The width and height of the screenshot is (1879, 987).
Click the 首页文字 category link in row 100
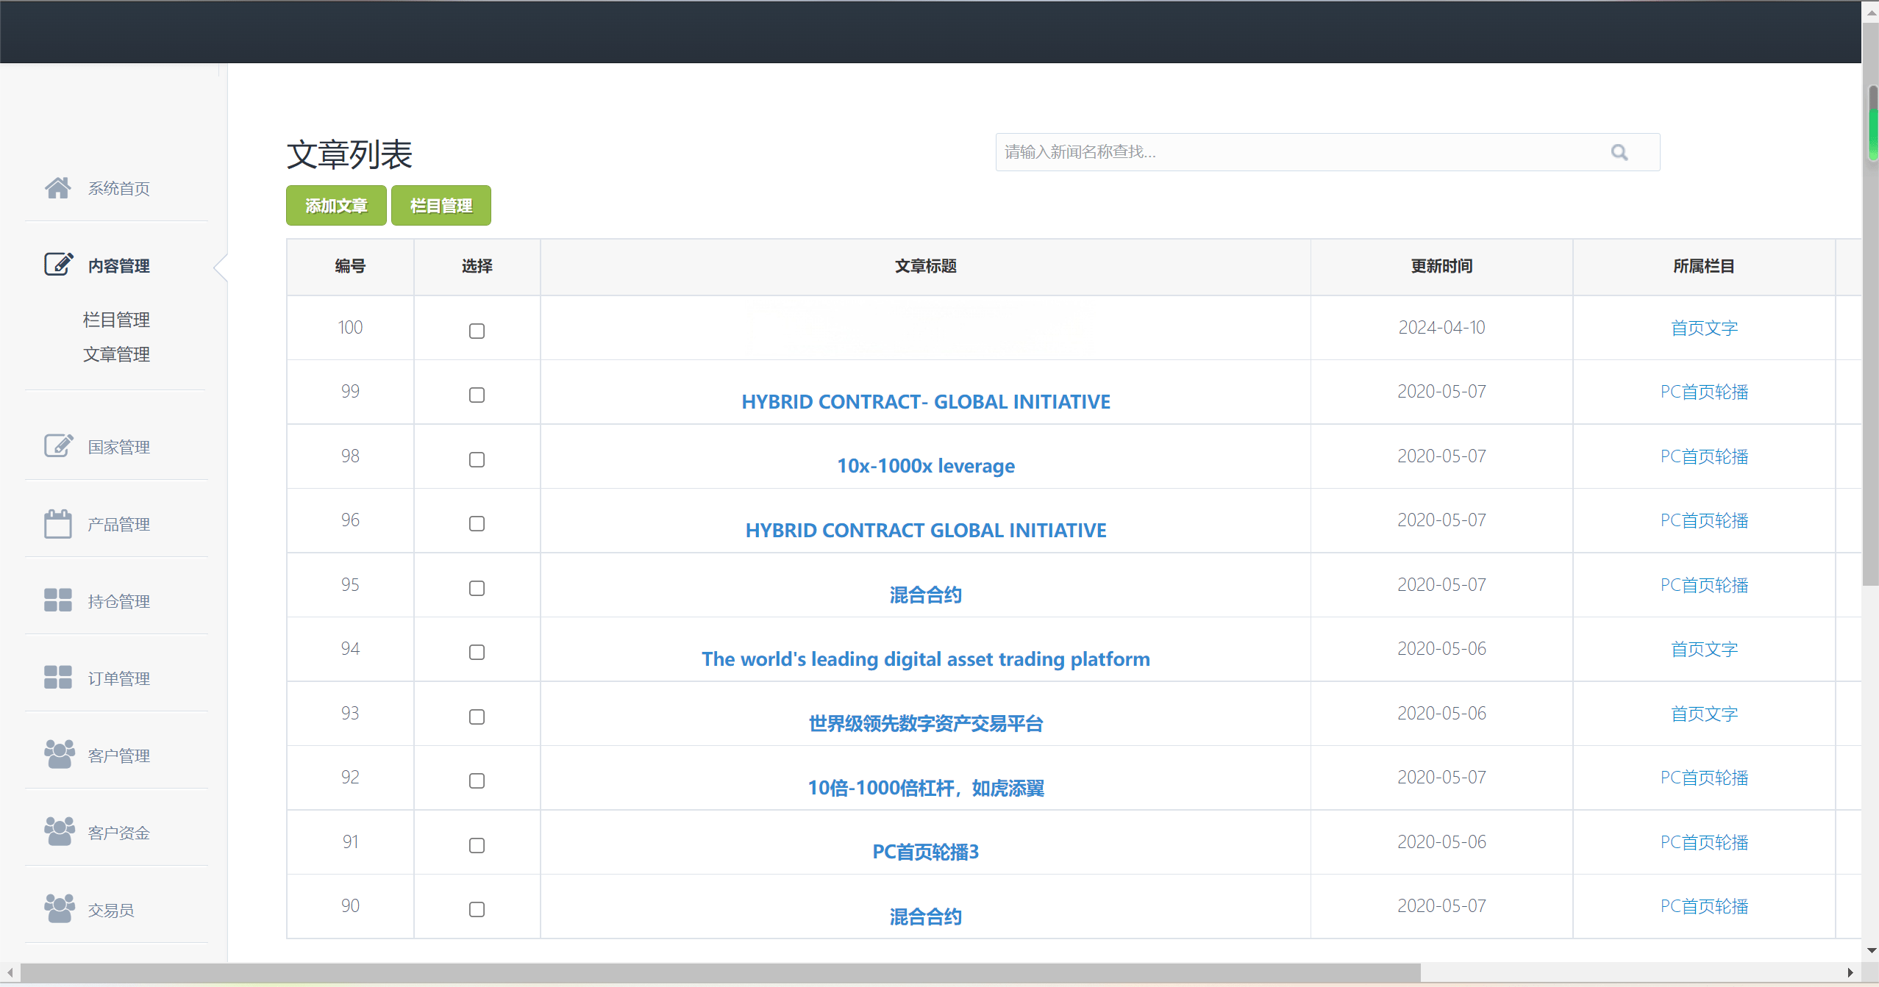pos(1703,328)
